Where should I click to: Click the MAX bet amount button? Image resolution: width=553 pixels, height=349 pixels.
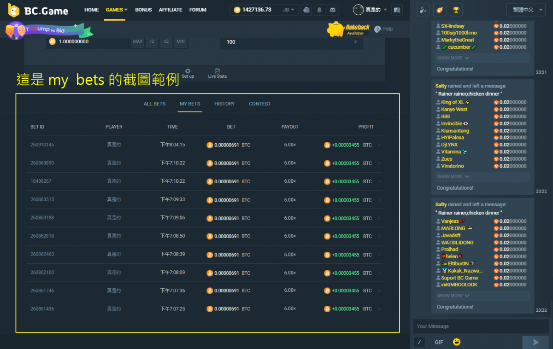click(137, 42)
